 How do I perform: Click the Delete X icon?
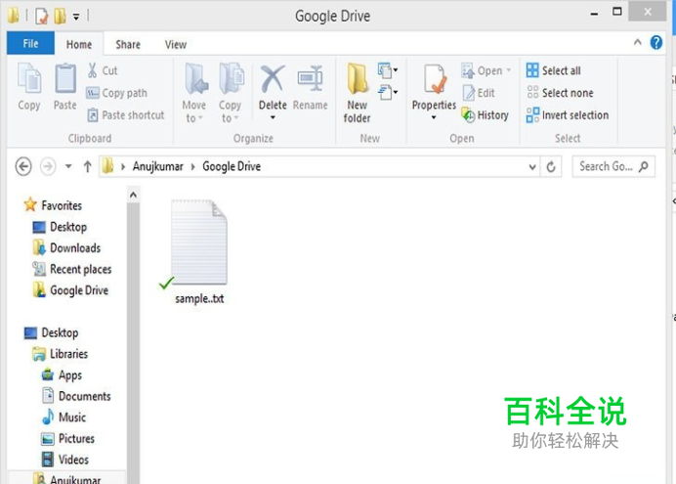[x=273, y=78]
